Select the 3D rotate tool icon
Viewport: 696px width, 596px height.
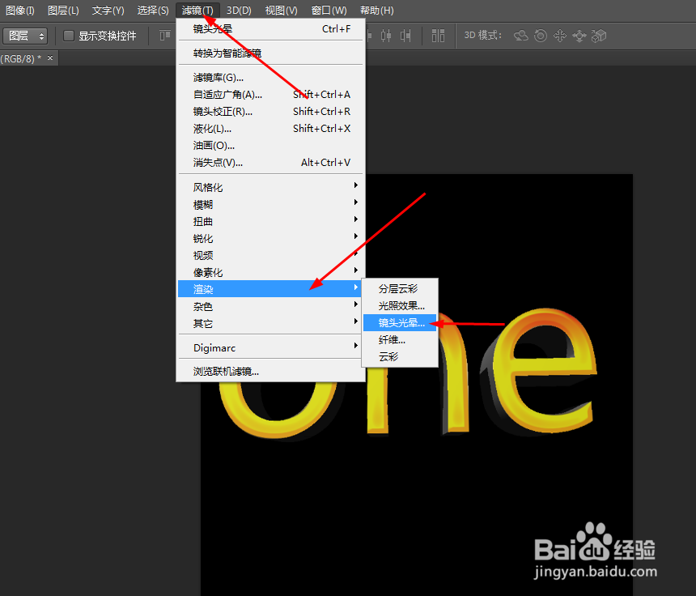click(520, 36)
